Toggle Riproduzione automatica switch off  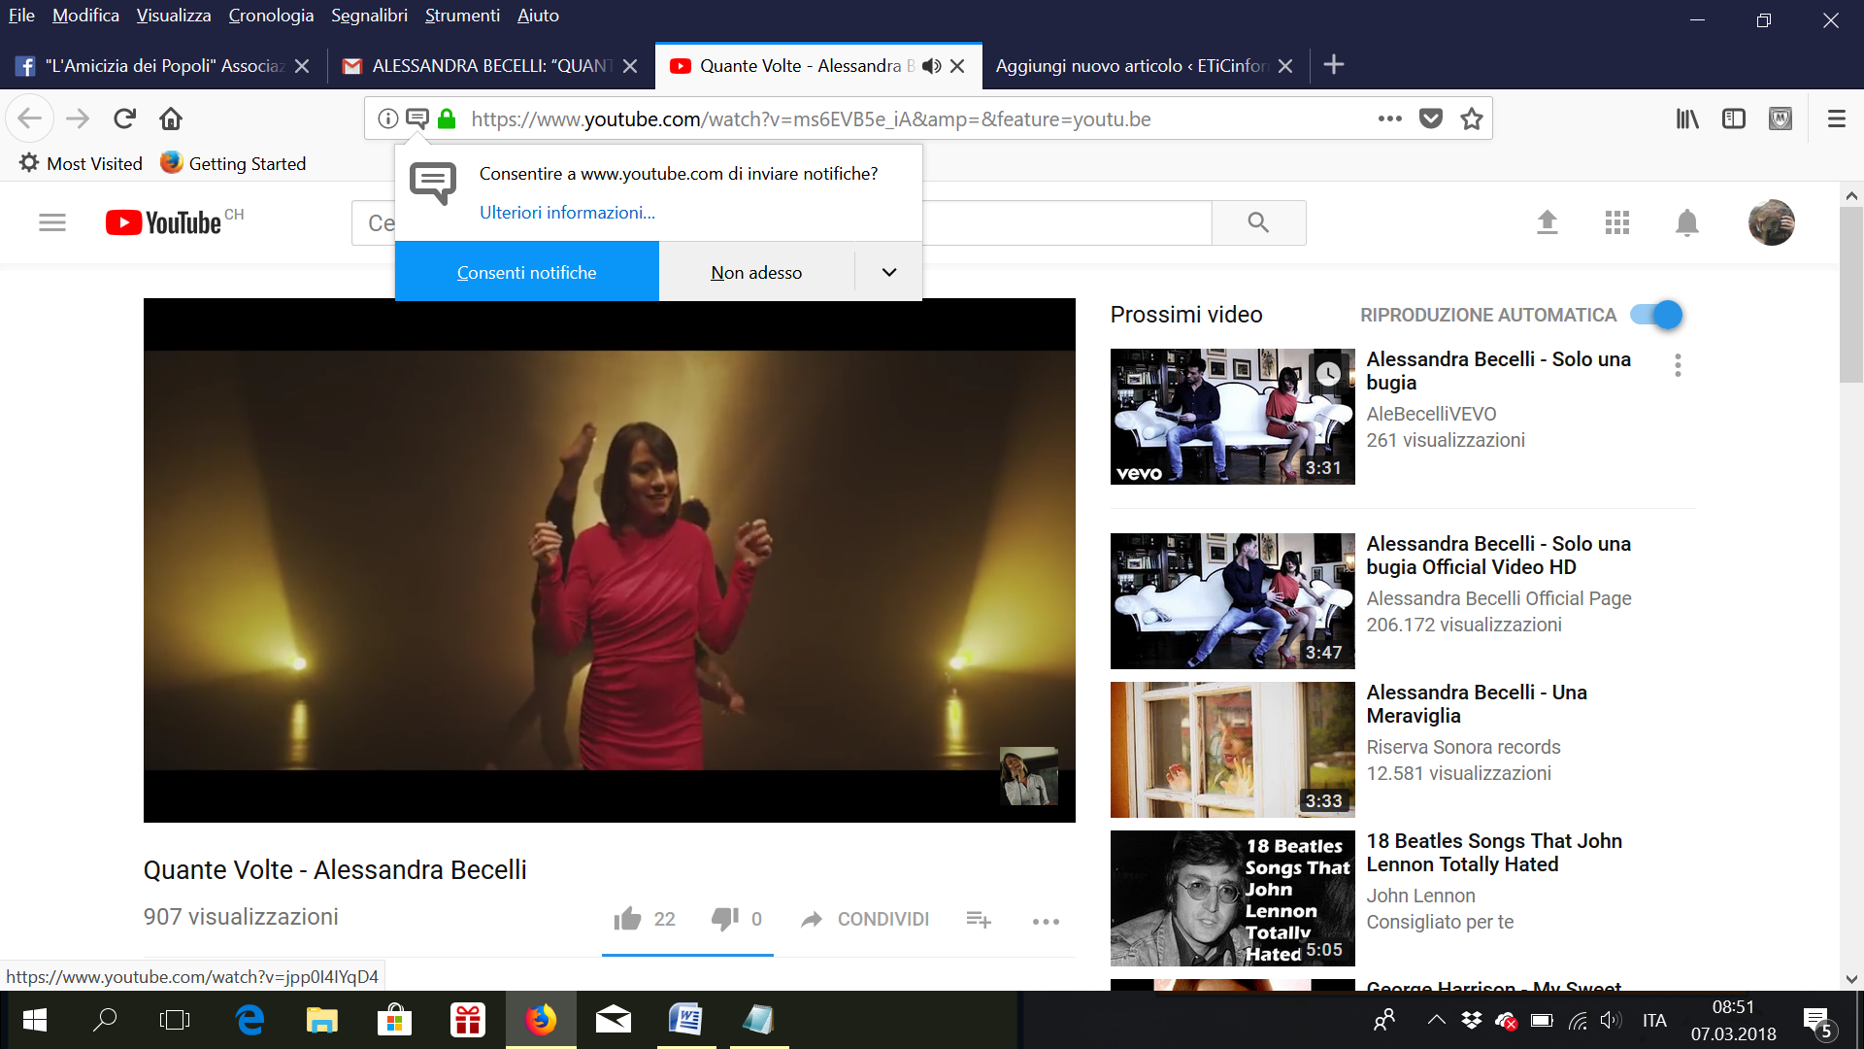pyautogui.click(x=1656, y=315)
